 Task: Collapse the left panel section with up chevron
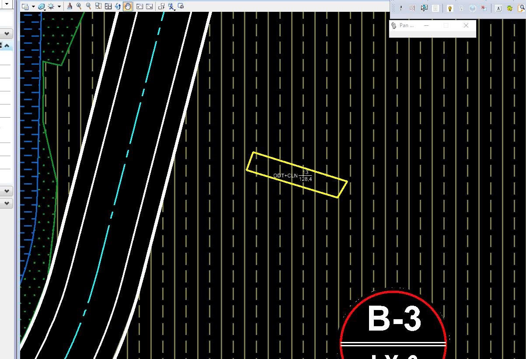[x=7, y=45]
